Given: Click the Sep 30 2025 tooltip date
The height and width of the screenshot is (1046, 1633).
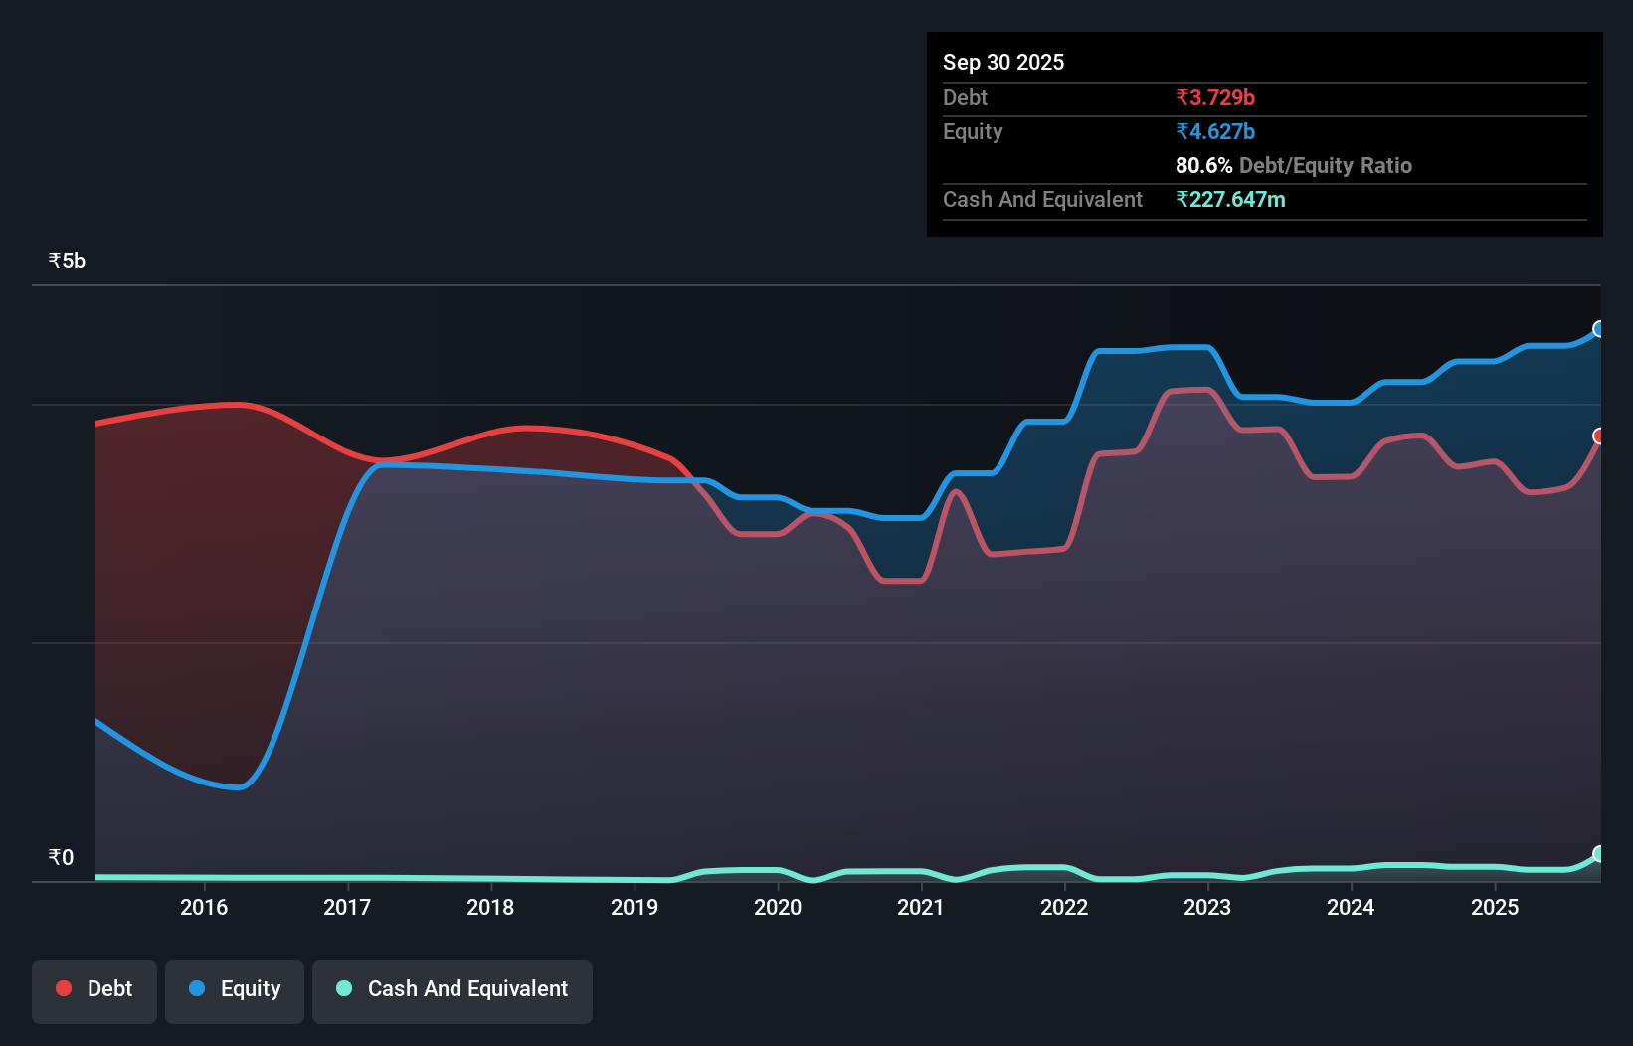Looking at the screenshot, I should [1003, 62].
